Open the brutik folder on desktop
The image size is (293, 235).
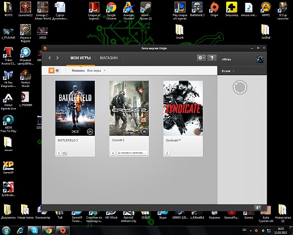point(180,32)
